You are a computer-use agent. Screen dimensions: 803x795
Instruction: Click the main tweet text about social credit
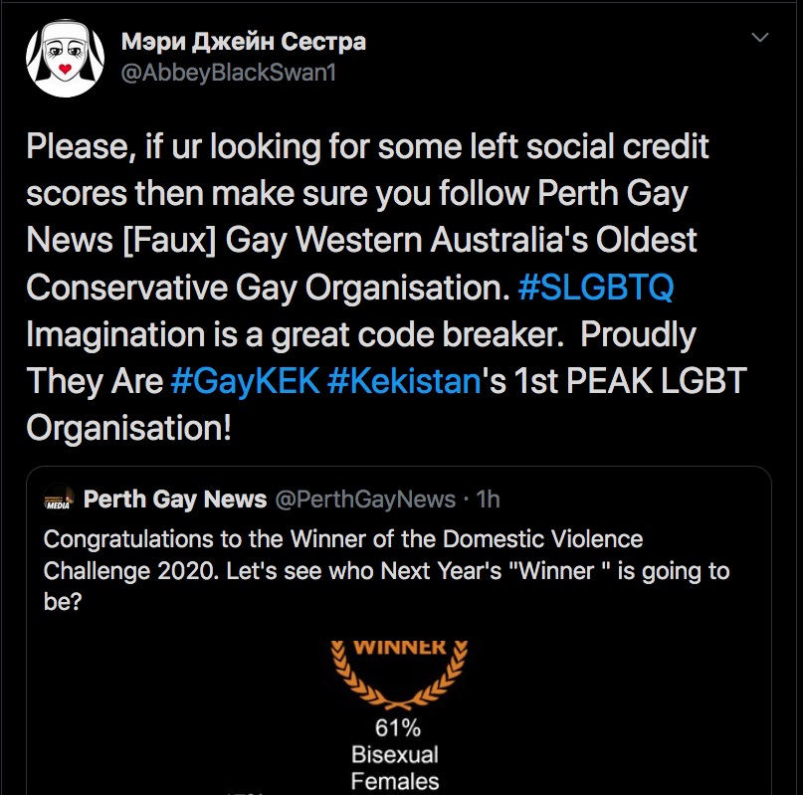[x=367, y=146]
